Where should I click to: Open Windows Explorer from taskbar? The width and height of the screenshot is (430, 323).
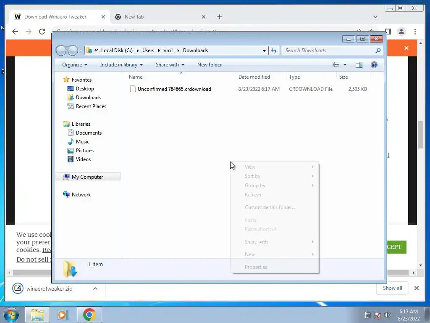(x=37, y=315)
